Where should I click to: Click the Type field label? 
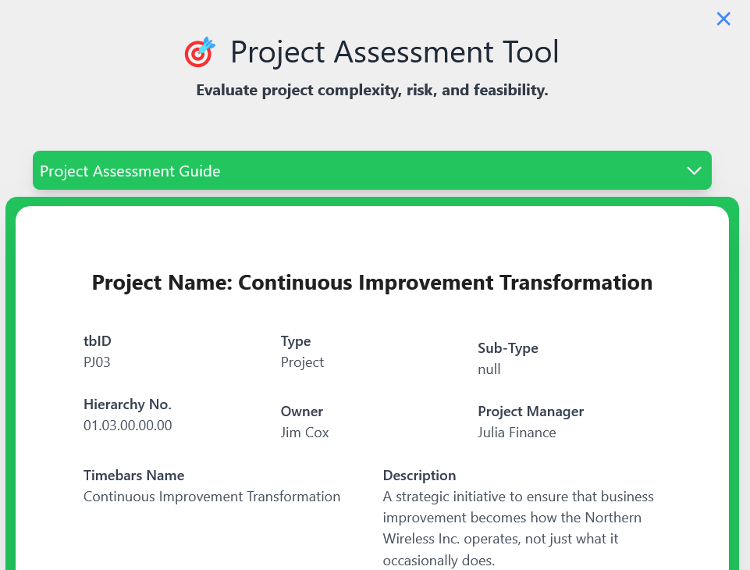(296, 341)
